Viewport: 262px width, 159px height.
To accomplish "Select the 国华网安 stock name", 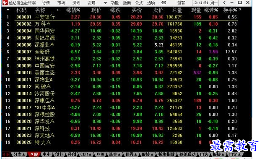I will pyautogui.click(x=44, y=31).
